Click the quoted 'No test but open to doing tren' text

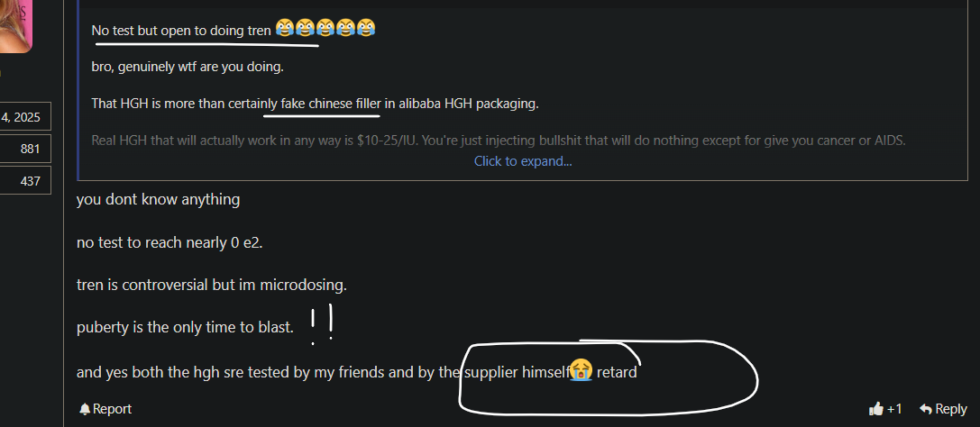pos(181,30)
